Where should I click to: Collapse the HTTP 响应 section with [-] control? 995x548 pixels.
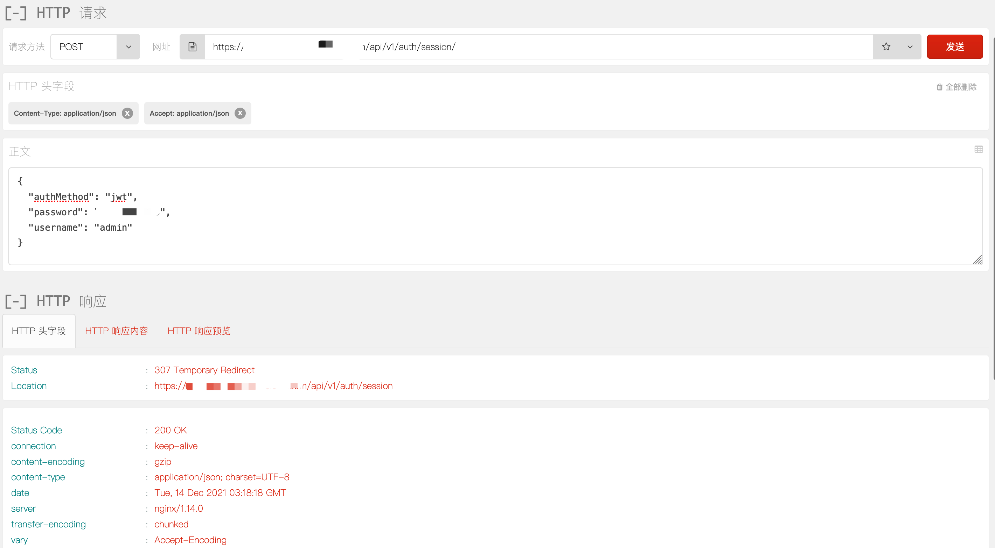(15, 301)
